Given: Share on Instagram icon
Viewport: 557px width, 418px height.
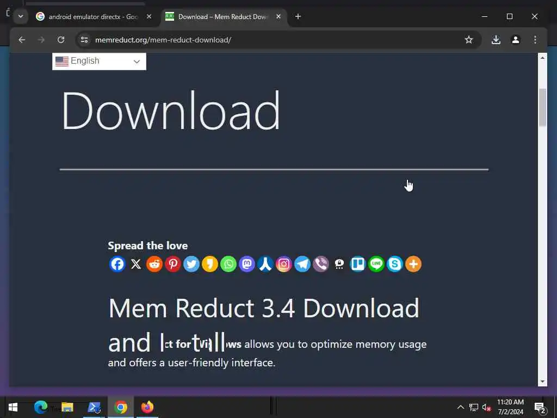Looking at the screenshot, I should click(283, 264).
